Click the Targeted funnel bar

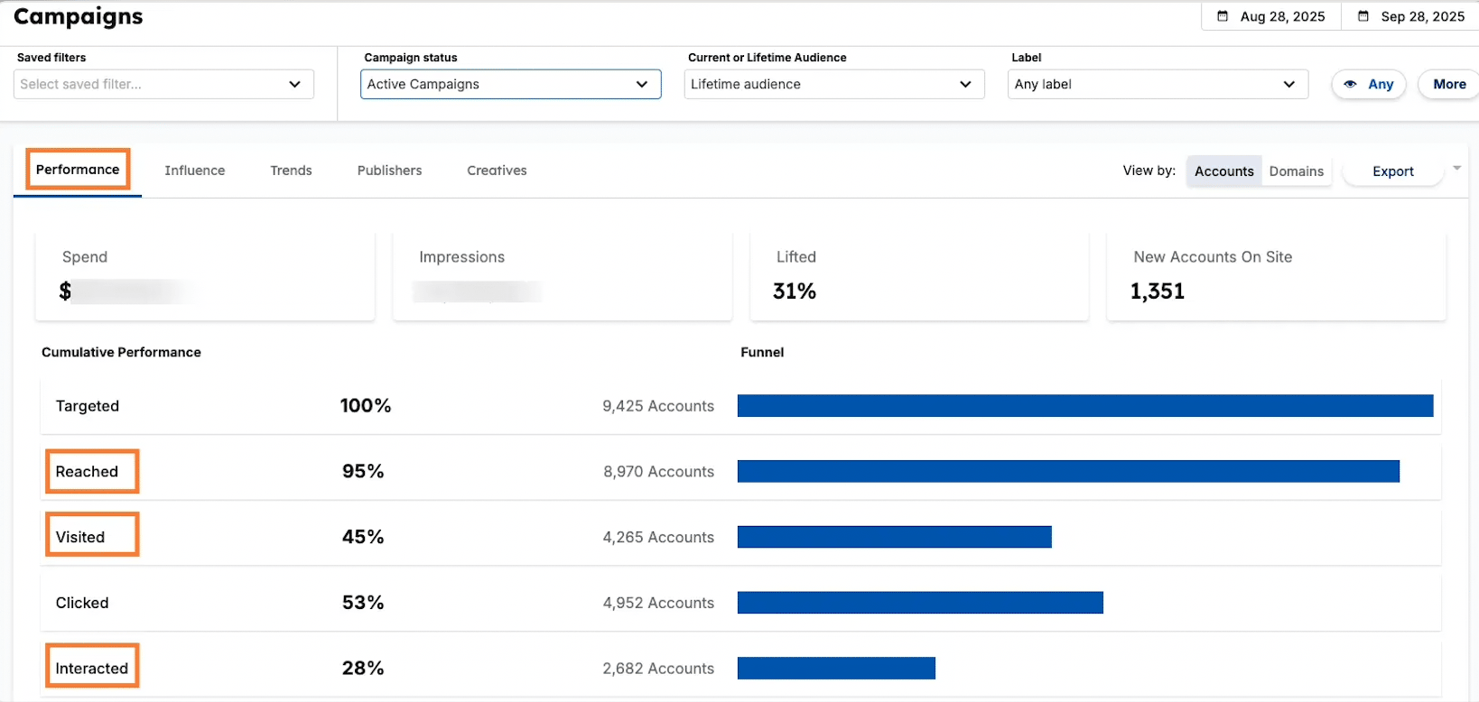point(1084,406)
